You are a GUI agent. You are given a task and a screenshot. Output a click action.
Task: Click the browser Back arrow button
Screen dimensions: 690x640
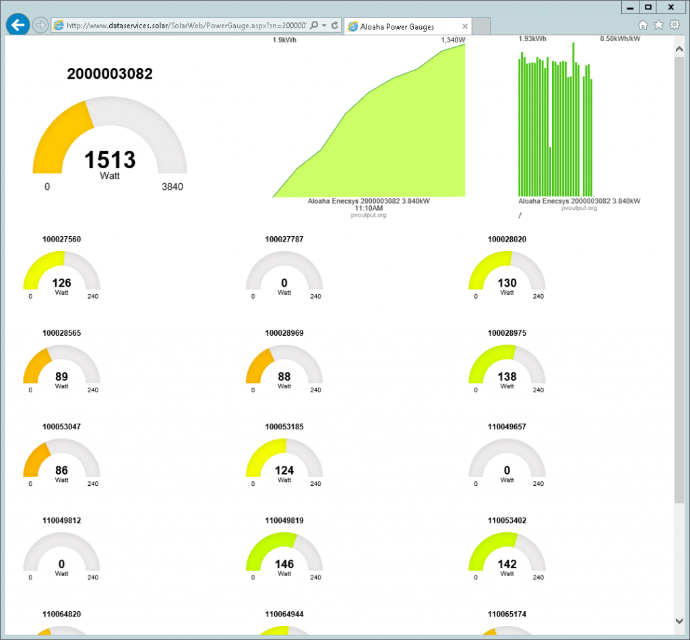tap(18, 25)
